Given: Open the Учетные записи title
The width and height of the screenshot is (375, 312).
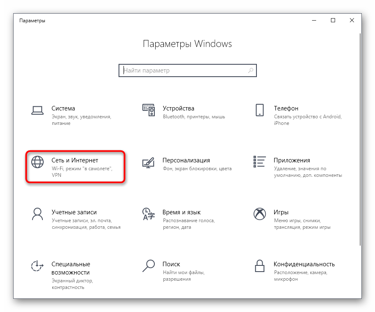Looking at the screenshot, I should pyautogui.click(x=74, y=212).
